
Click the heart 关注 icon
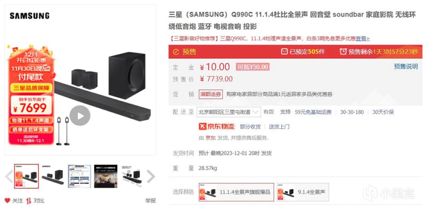7,200
